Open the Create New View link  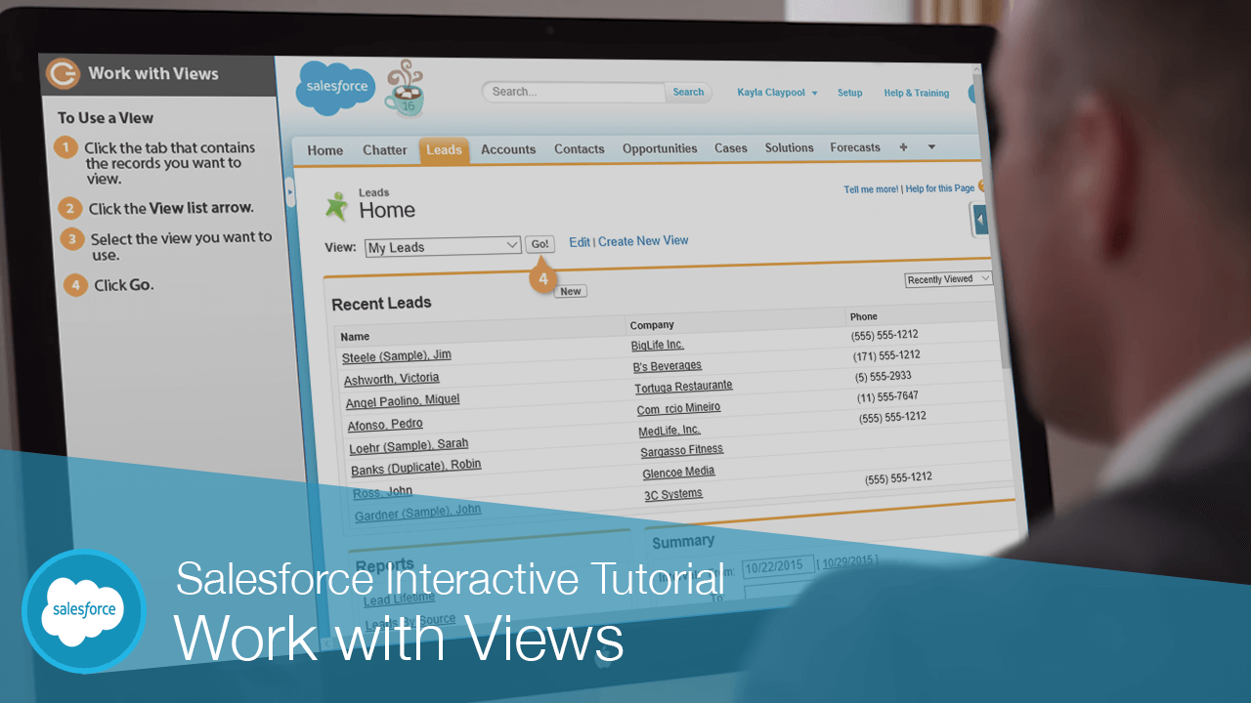click(x=643, y=240)
